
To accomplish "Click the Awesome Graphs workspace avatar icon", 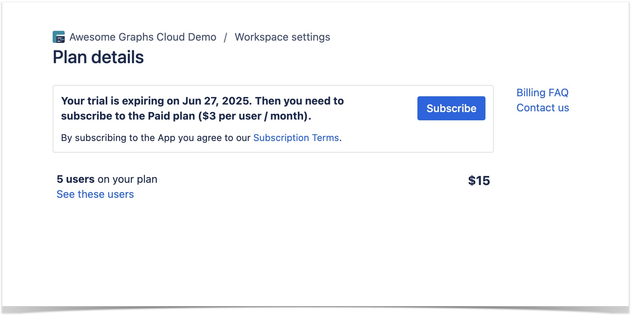I will click(x=59, y=37).
